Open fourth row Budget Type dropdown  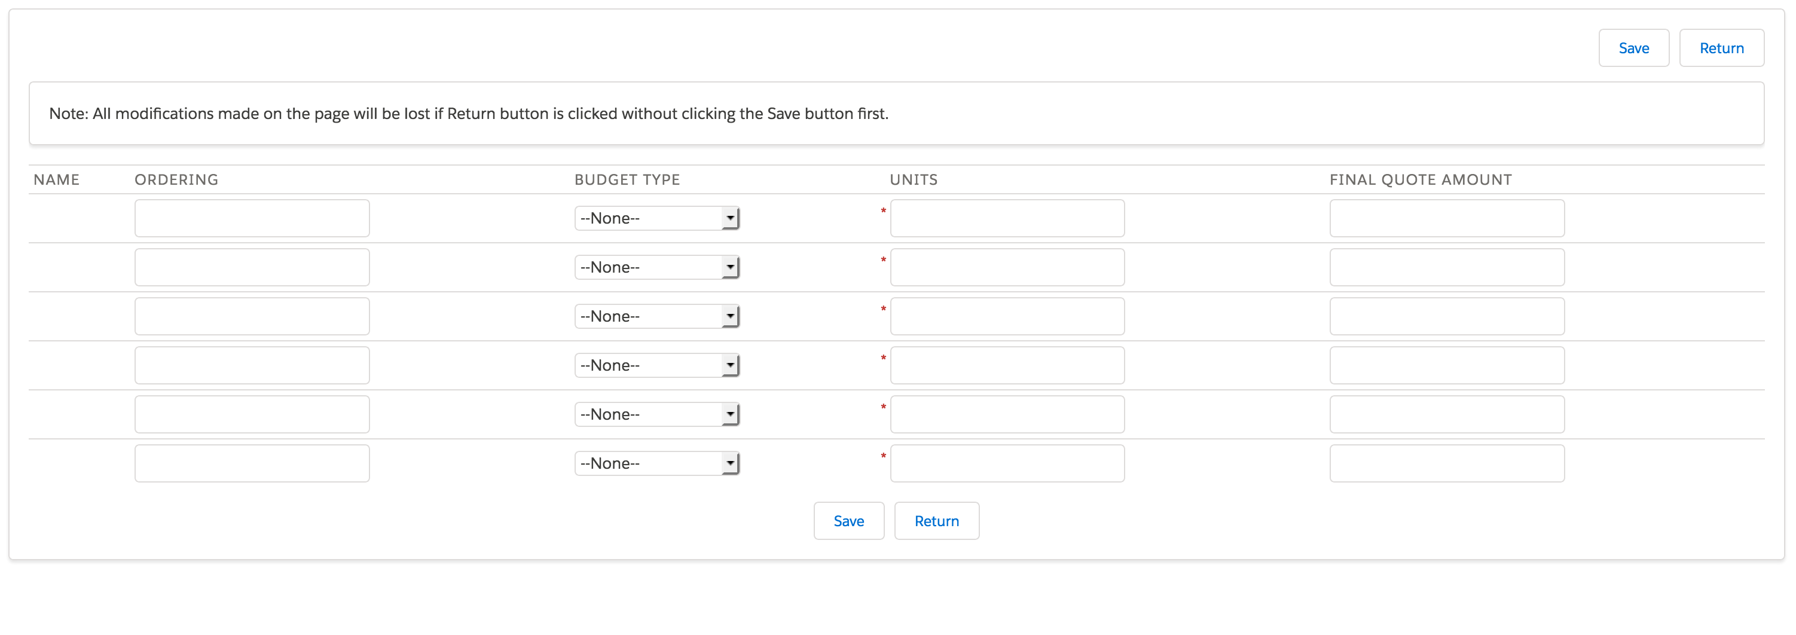(x=656, y=365)
